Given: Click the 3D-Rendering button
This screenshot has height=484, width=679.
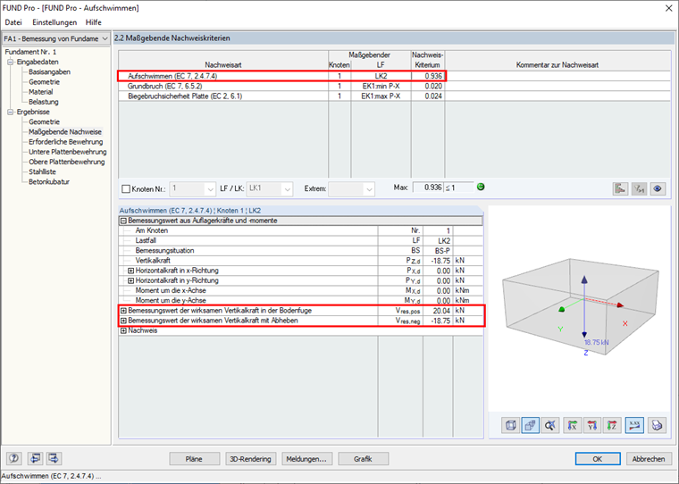Looking at the screenshot, I should [x=250, y=459].
